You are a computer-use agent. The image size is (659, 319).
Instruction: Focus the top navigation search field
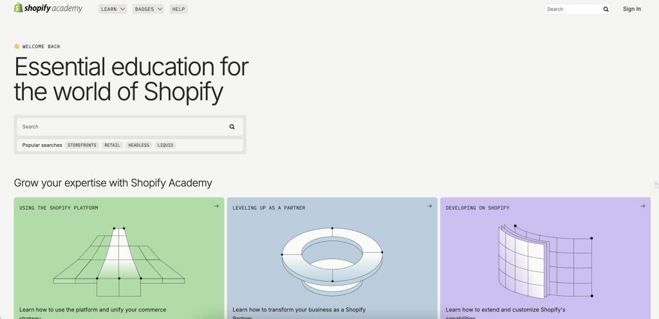[573, 9]
